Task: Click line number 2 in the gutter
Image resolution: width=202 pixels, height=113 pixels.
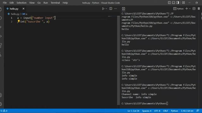Action: coord(12,22)
